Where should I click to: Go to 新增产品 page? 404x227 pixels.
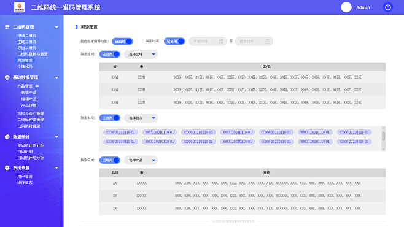tap(29, 93)
